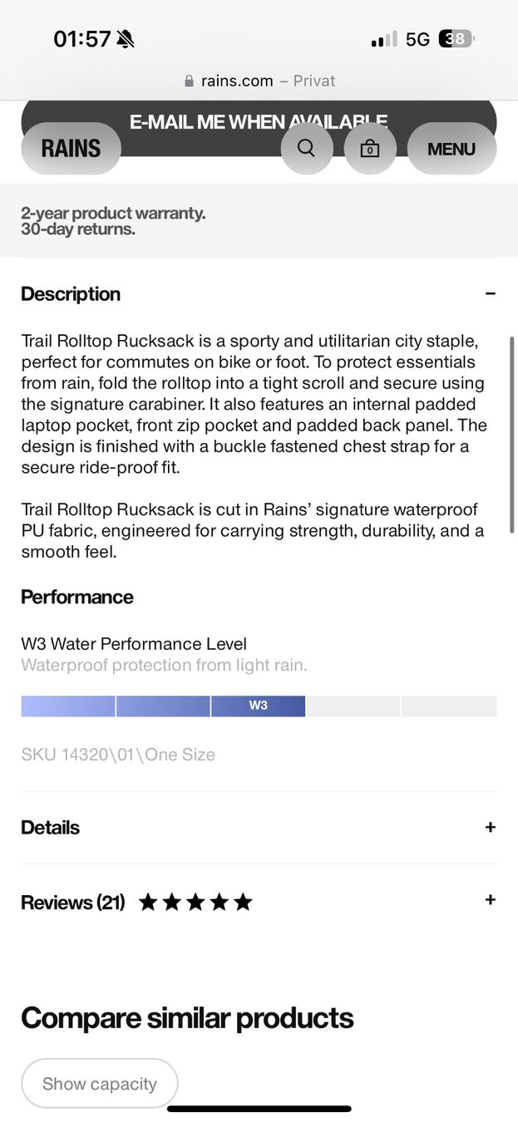The image size is (518, 1122).
Task: Expand the Reviews section plus icon
Action: [491, 900]
